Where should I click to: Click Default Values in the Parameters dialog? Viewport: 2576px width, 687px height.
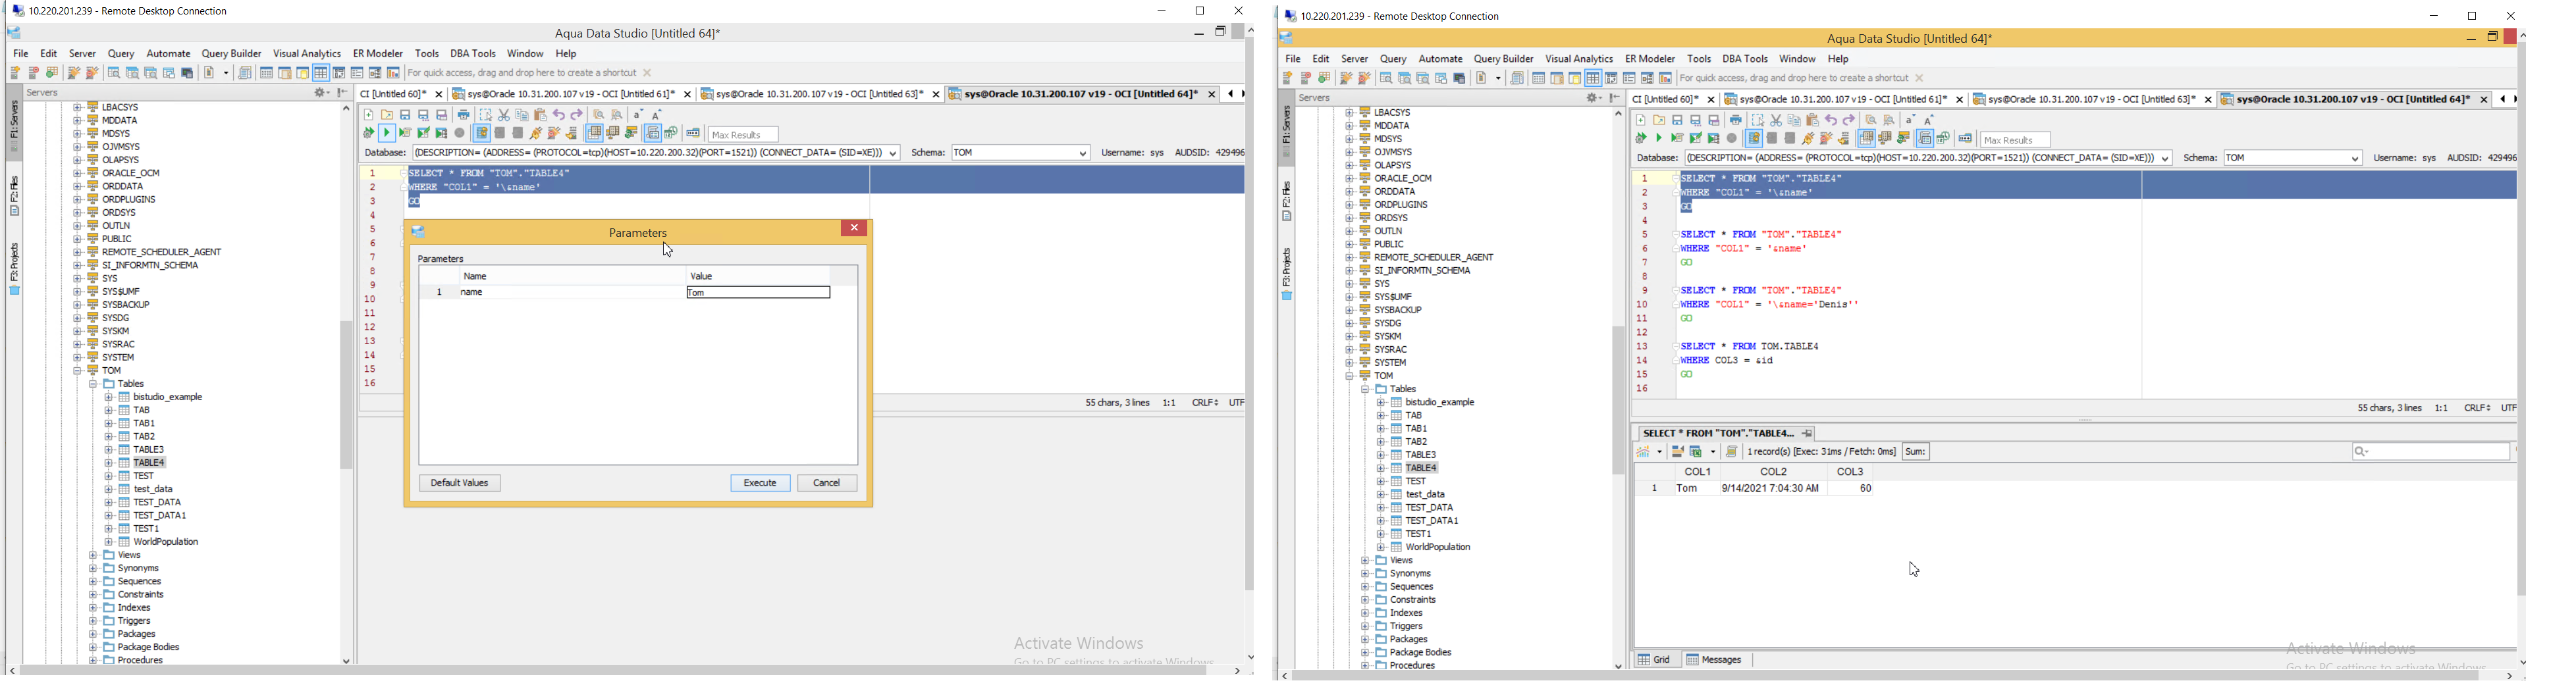460,484
